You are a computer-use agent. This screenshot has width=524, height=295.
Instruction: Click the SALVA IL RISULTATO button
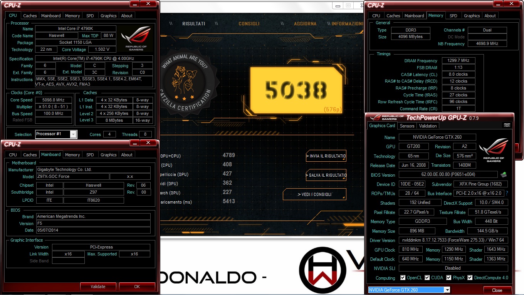pyautogui.click(x=326, y=175)
